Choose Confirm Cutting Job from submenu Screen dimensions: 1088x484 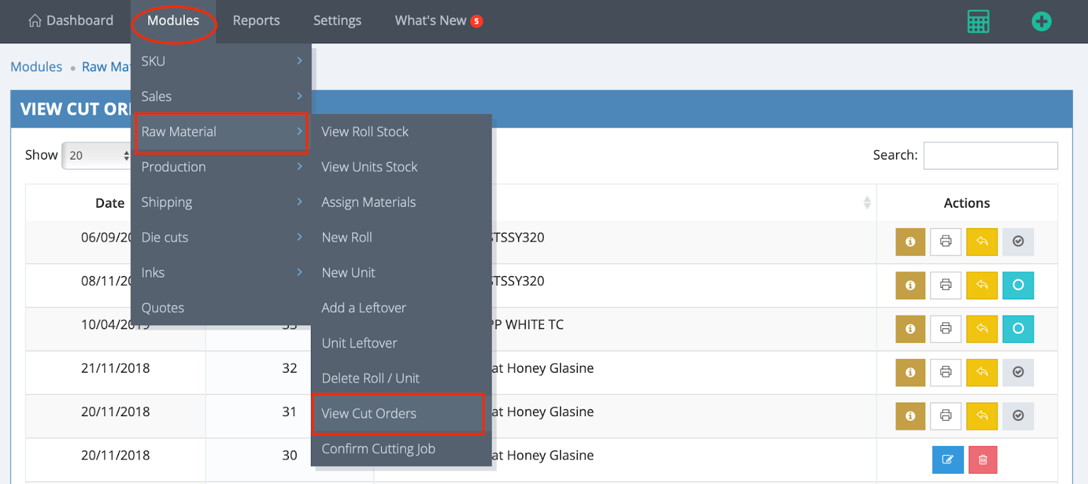coord(378,449)
